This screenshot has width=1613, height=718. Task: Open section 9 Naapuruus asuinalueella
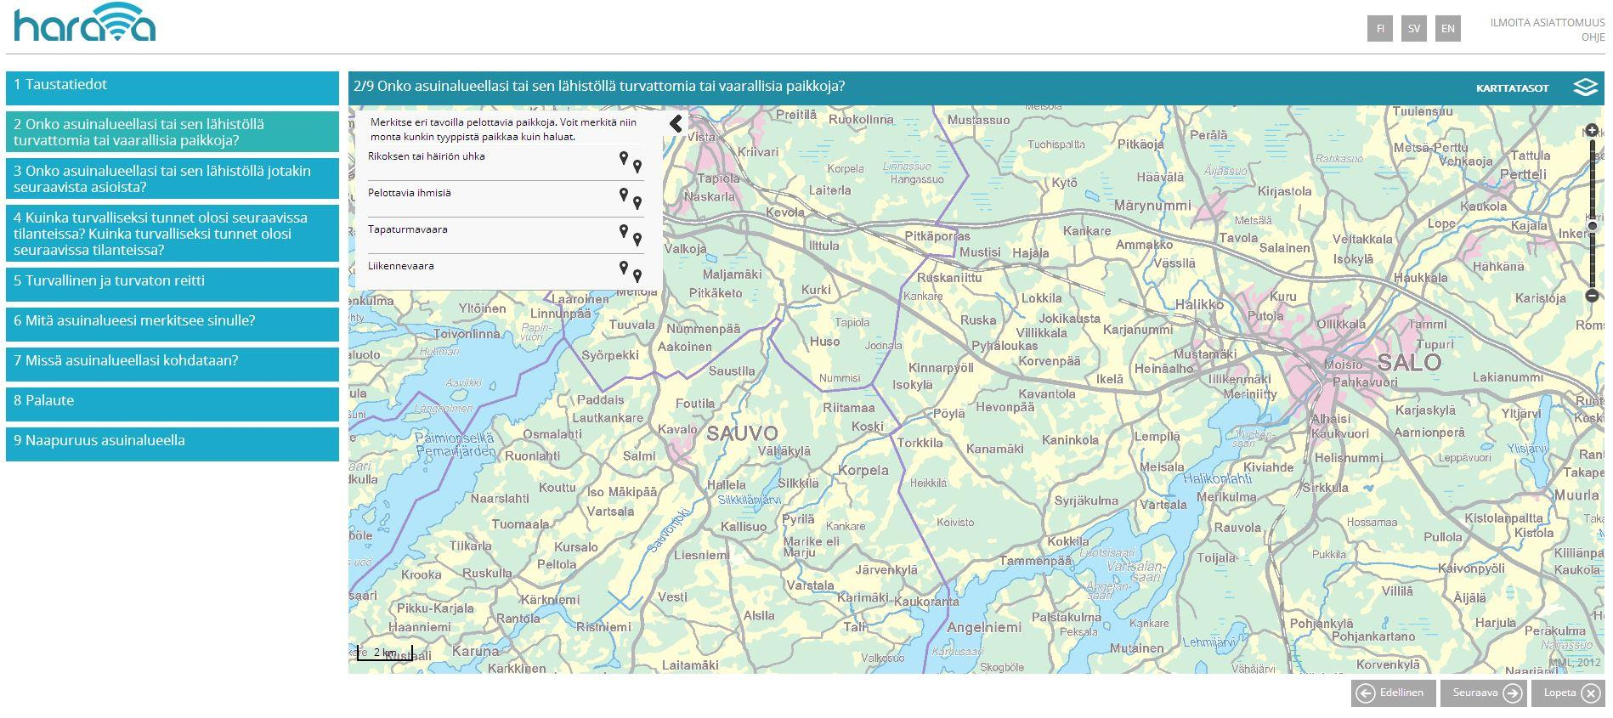pos(173,444)
